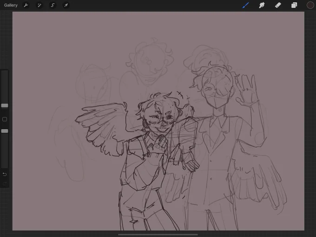Redo the last undone stroke
This screenshot has height=237, width=316.
pyautogui.click(x=5, y=184)
